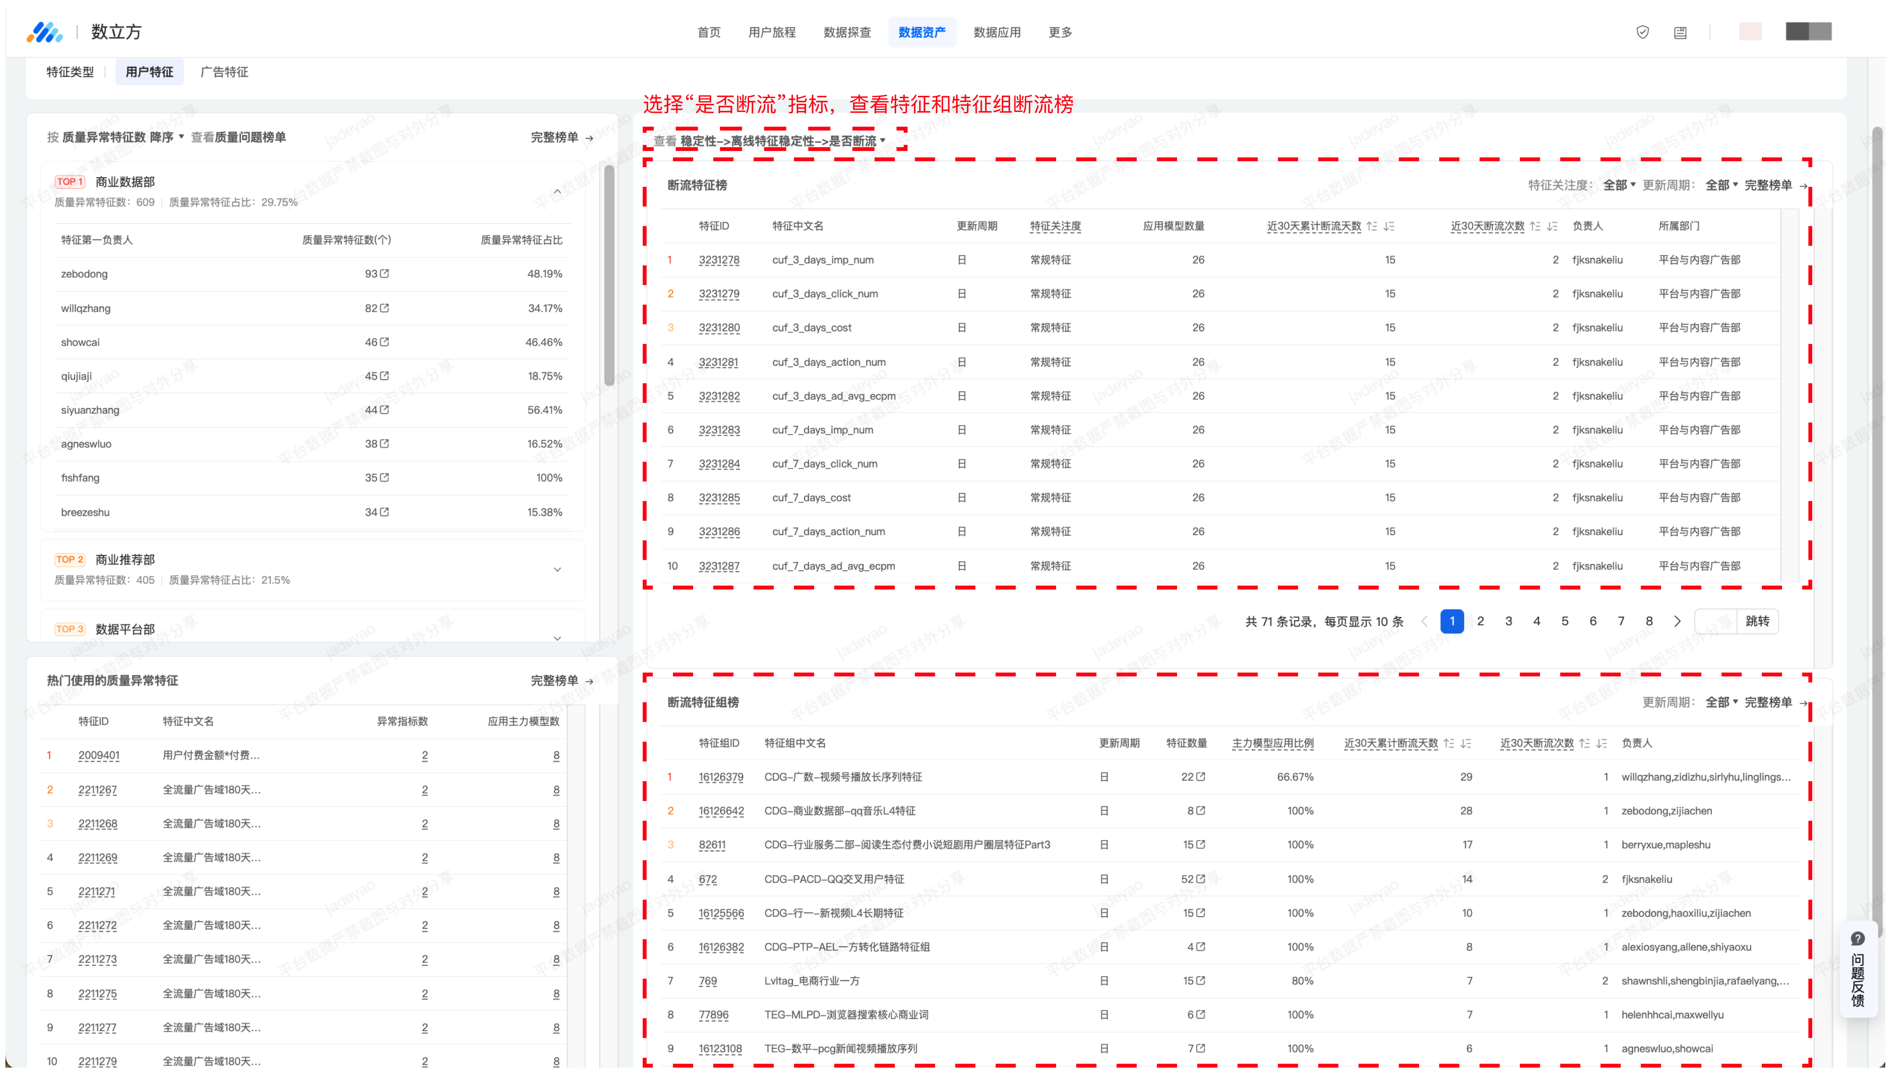Viewport: 1895px width, 1073px height.
Task: Switch to the 广告特征 tab
Action: [224, 72]
